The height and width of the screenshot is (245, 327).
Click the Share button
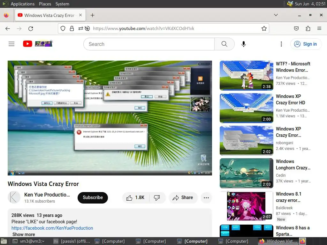183,197
